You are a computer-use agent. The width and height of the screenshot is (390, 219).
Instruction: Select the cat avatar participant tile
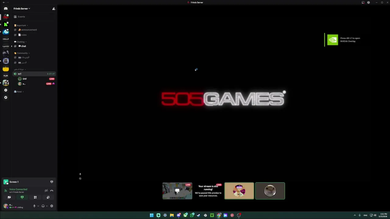(270, 191)
